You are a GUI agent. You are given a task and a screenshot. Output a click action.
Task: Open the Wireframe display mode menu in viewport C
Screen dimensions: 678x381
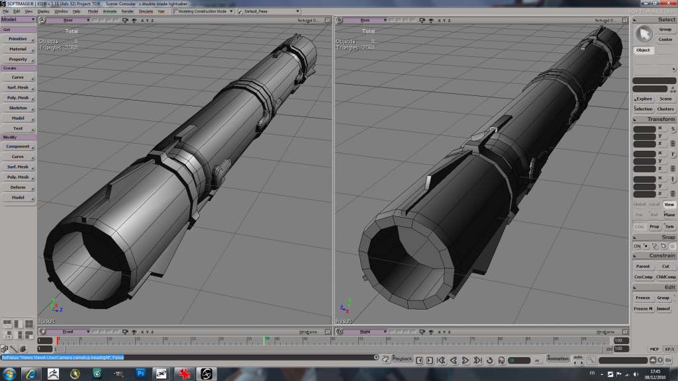tap(309, 332)
